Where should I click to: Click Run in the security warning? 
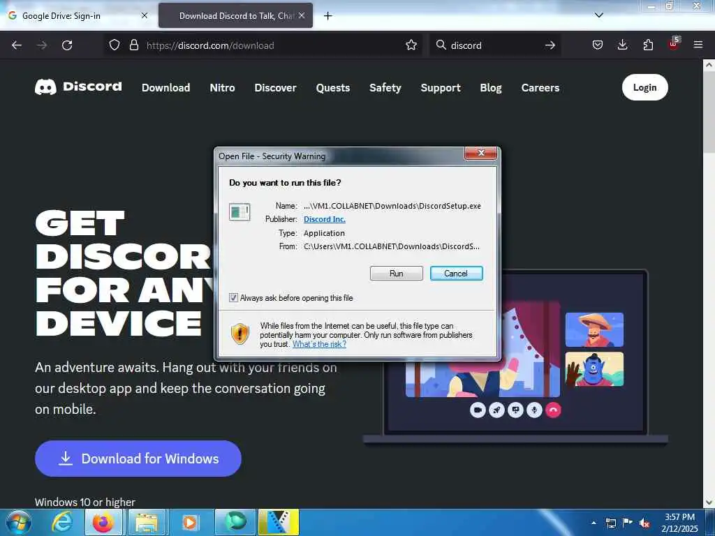(x=397, y=273)
